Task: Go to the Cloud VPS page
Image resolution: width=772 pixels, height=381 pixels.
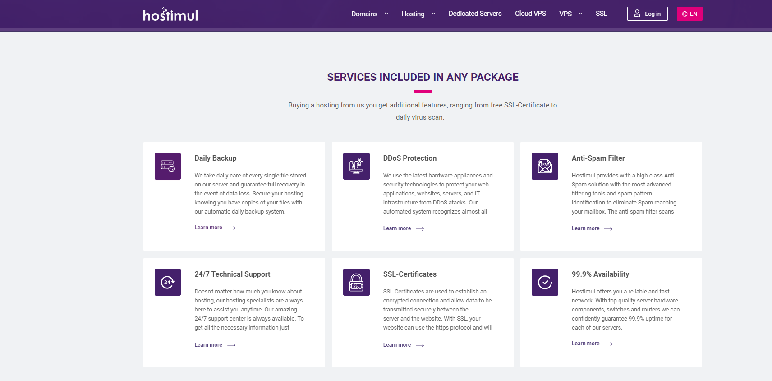Action: coord(530,14)
